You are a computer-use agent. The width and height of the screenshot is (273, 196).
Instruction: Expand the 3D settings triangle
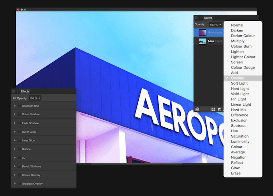15,158
